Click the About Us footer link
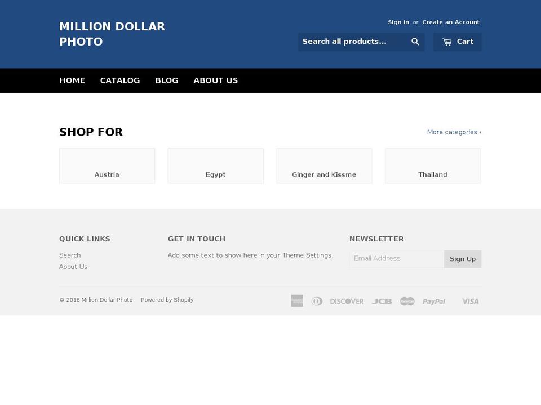 click(x=73, y=267)
